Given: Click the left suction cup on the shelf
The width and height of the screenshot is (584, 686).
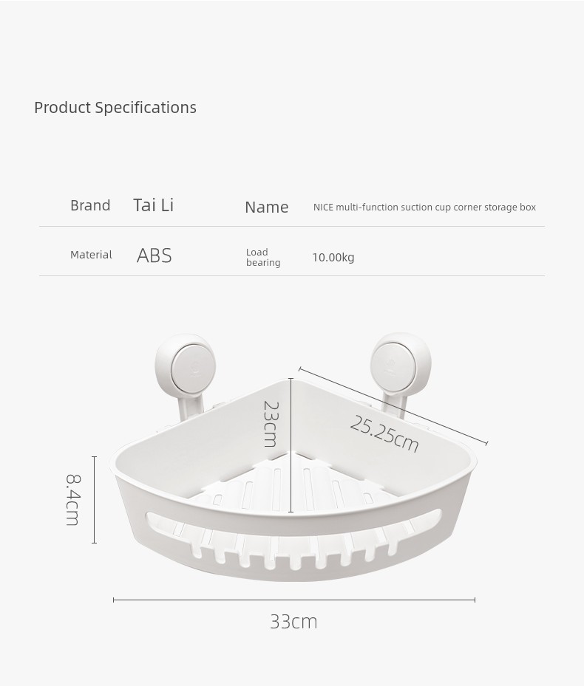Looking at the screenshot, I should (186, 363).
